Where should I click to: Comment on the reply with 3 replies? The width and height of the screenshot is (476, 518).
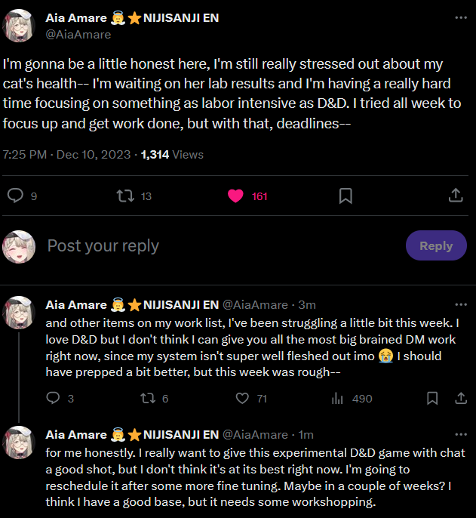[x=54, y=398]
